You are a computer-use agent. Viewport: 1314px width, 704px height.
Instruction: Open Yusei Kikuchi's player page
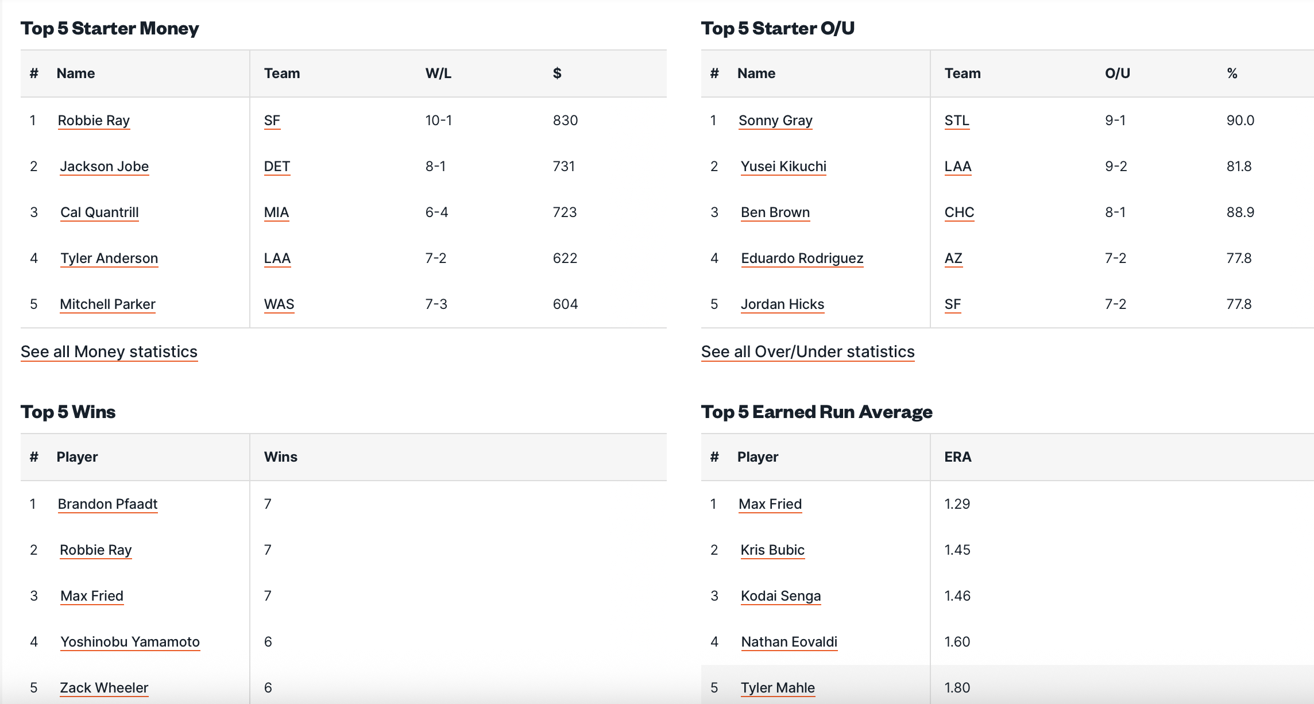(783, 167)
